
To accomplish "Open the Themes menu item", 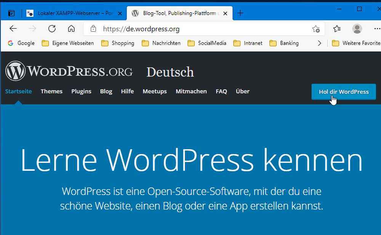I will [51, 91].
